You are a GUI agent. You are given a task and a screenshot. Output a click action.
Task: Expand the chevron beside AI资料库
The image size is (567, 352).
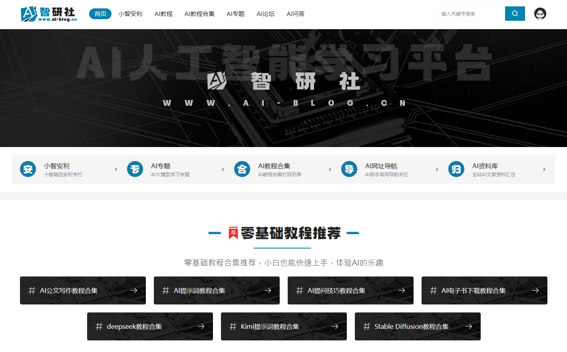(x=544, y=169)
